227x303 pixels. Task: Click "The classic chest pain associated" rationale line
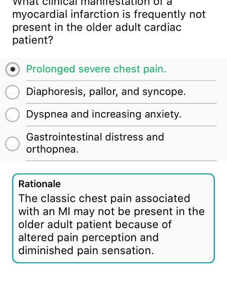[x=104, y=198]
